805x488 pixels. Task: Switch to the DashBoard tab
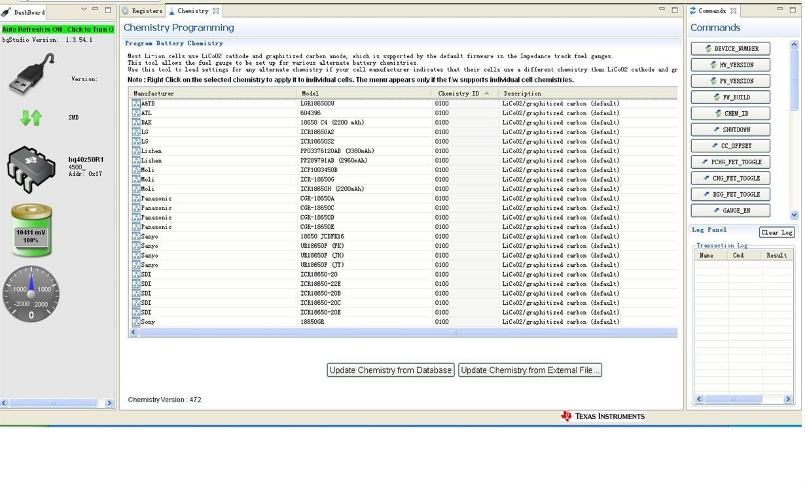click(x=24, y=12)
